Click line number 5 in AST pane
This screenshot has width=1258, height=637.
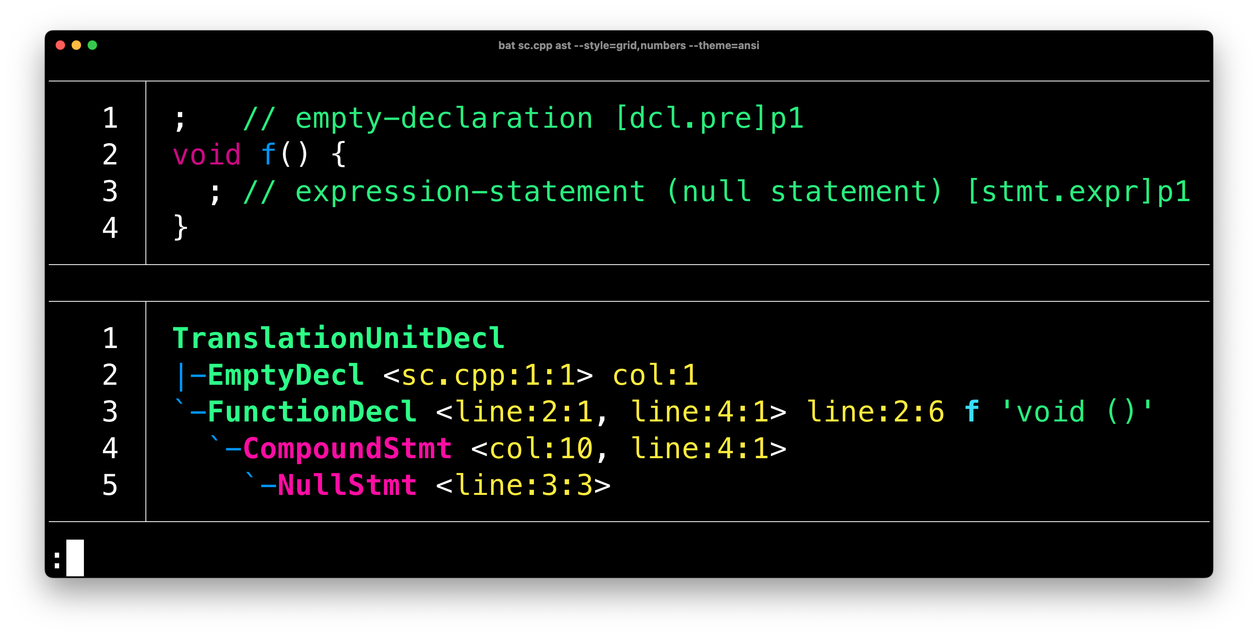[110, 485]
